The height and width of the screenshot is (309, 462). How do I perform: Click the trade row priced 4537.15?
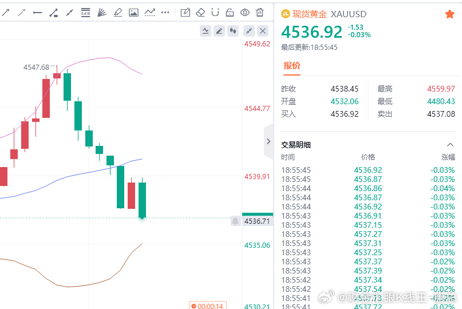(x=368, y=225)
